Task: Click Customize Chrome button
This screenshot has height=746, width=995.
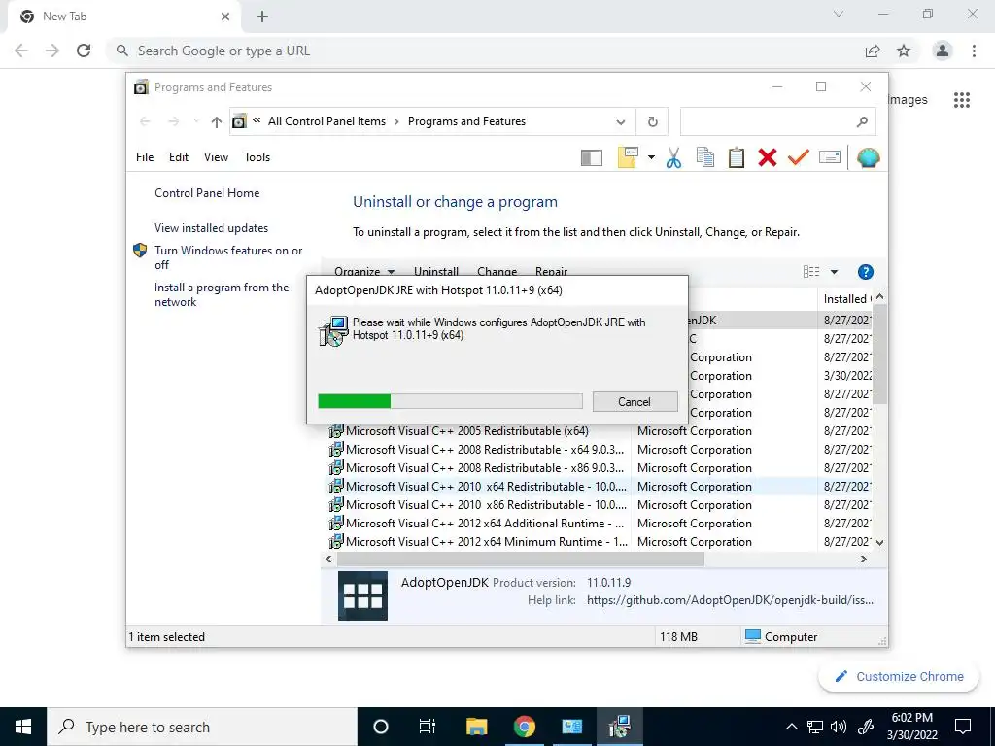Action: [x=900, y=676]
